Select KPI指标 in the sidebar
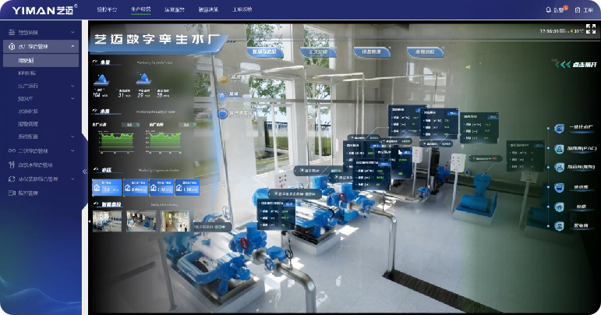 tap(27, 73)
